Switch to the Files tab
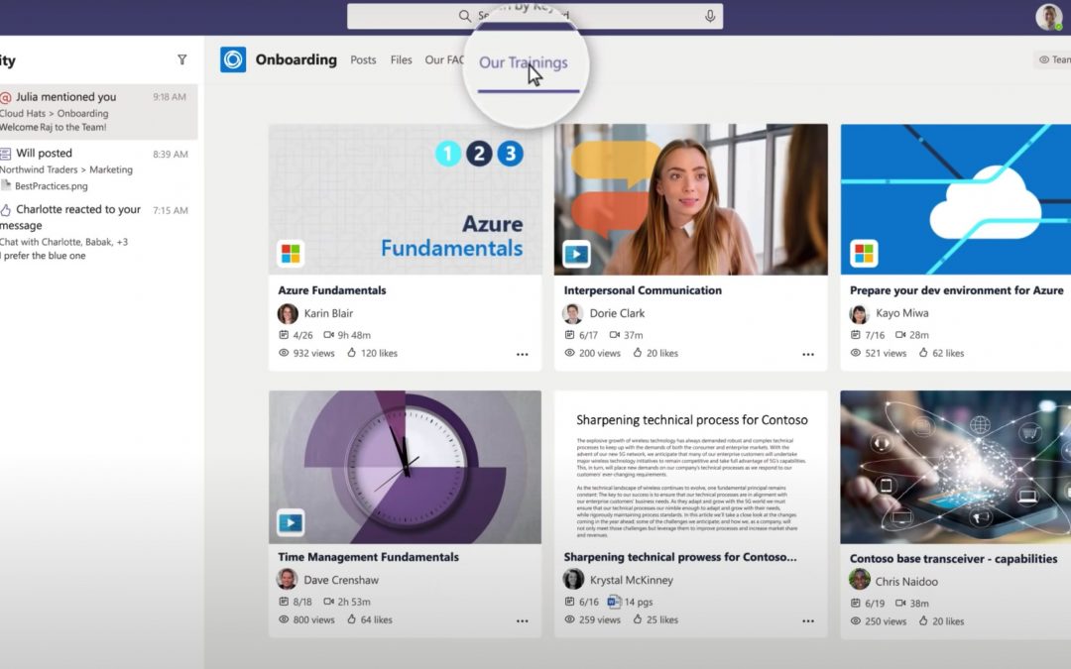1071x669 pixels. 401,60
